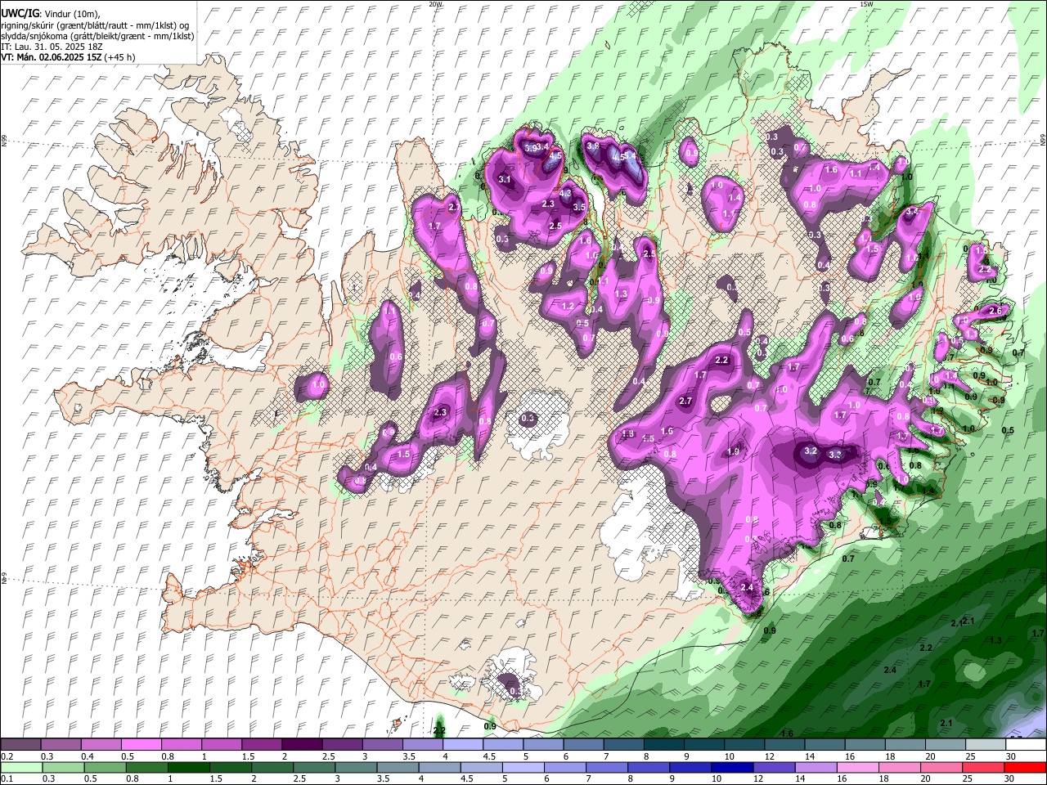Pick the 2 darkest purple swatch, upper legend
The image size is (1047, 785).
(302, 745)
